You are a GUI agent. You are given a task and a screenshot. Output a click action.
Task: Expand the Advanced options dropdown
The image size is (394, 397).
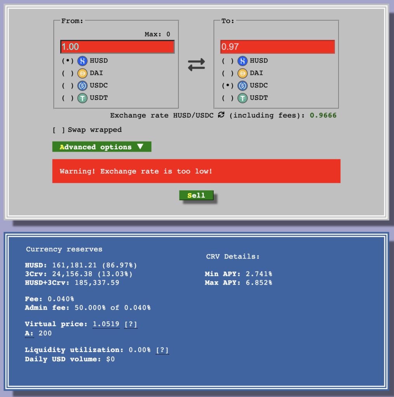(102, 147)
